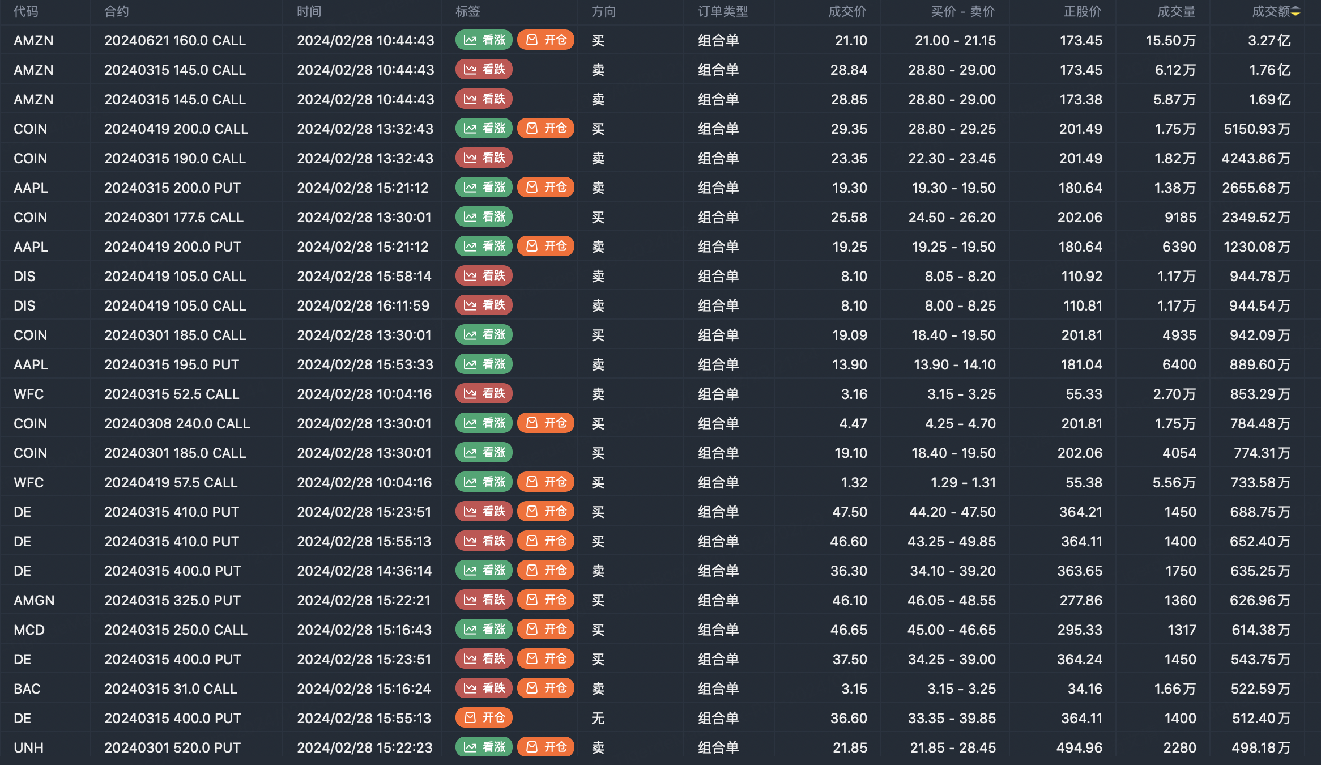The image size is (1321, 765).
Task: Click the 开仓 tag on UNH 520.0 PUT row
Action: tap(546, 747)
